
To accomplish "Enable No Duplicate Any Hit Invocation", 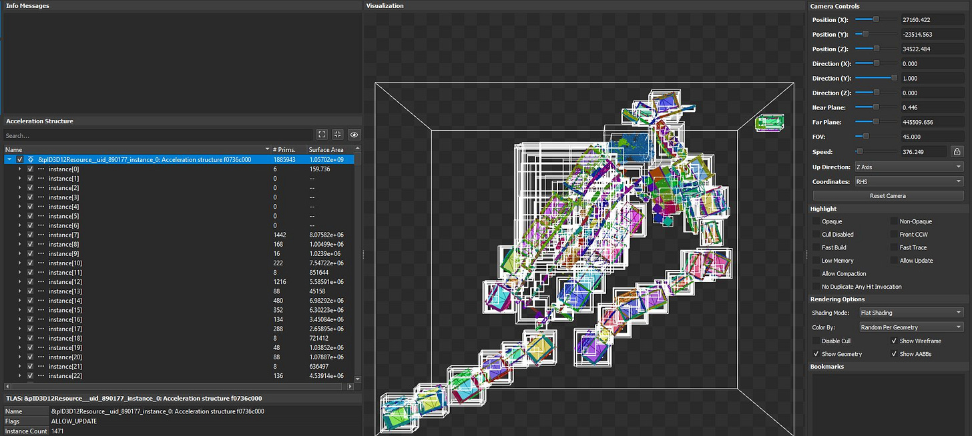I will click(816, 287).
